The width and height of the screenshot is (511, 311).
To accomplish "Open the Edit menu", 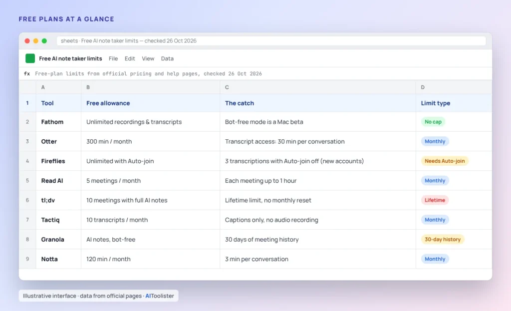I will tap(130, 59).
